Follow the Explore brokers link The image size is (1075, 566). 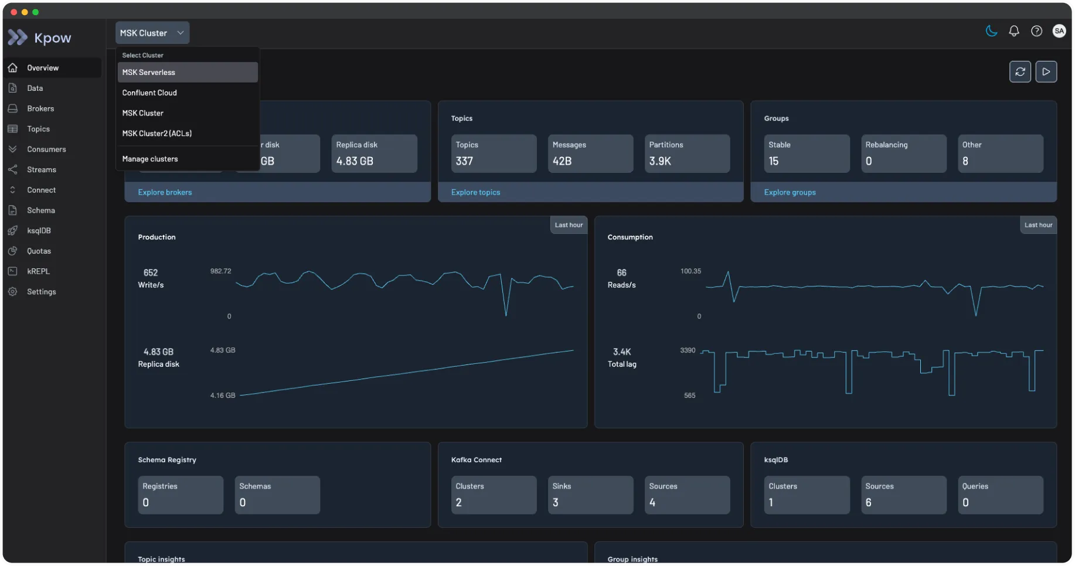[165, 192]
